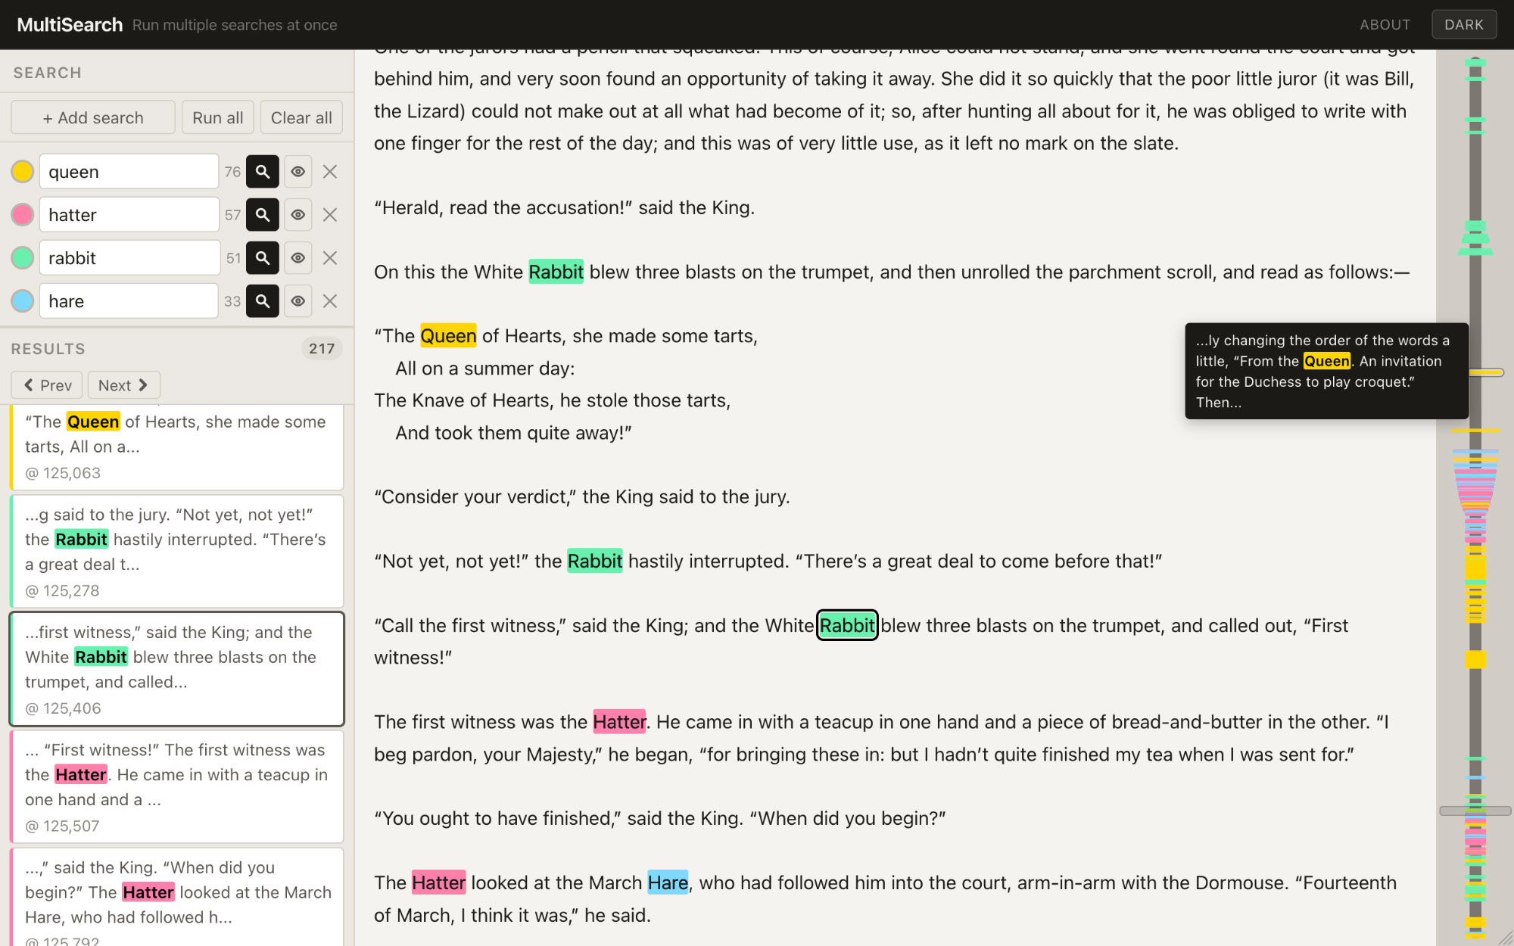The image size is (1514, 946).
Task: Run the queen search magnifier button
Action: tap(263, 172)
